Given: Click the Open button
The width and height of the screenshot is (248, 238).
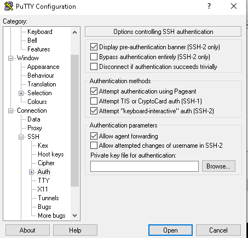Looking at the screenshot, I should pos(170,230).
